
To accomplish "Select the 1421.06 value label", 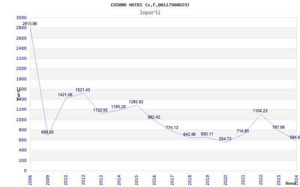I will tap(65, 95).
